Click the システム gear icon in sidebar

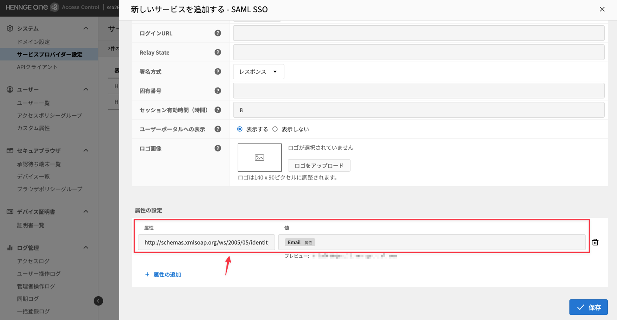coord(10,28)
